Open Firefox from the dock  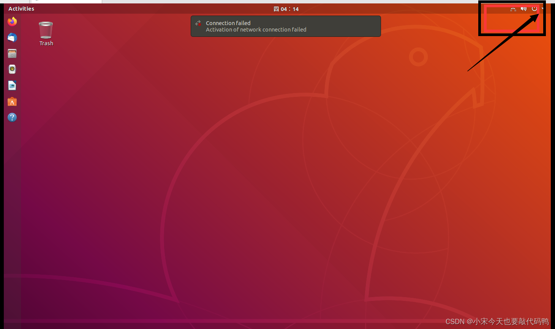click(x=12, y=22)
